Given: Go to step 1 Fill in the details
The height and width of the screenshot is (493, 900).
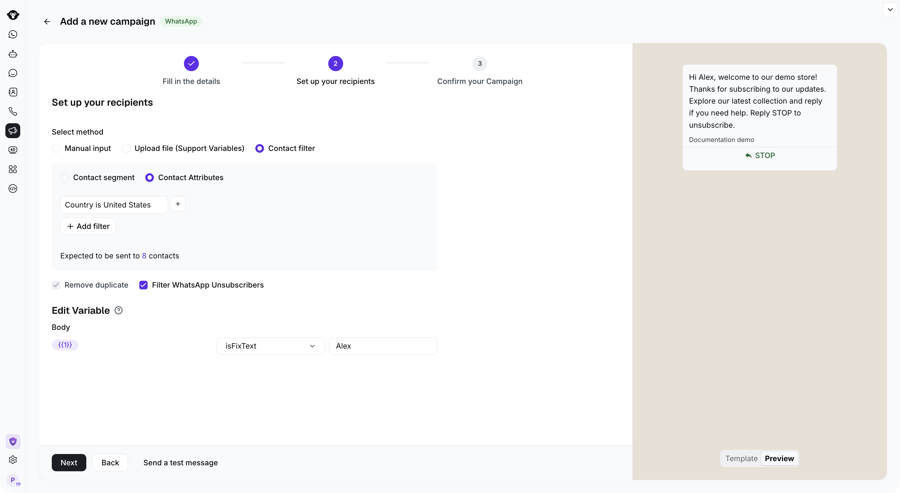Looking at the screenshot, I should pos(191,71).
